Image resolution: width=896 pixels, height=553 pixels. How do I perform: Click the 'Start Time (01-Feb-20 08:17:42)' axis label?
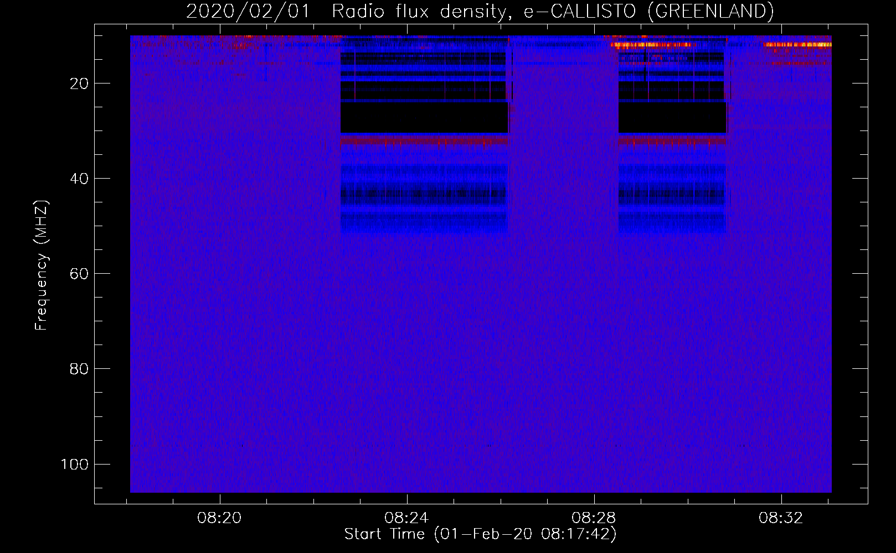pyautogui.click(x=480, y=534)
